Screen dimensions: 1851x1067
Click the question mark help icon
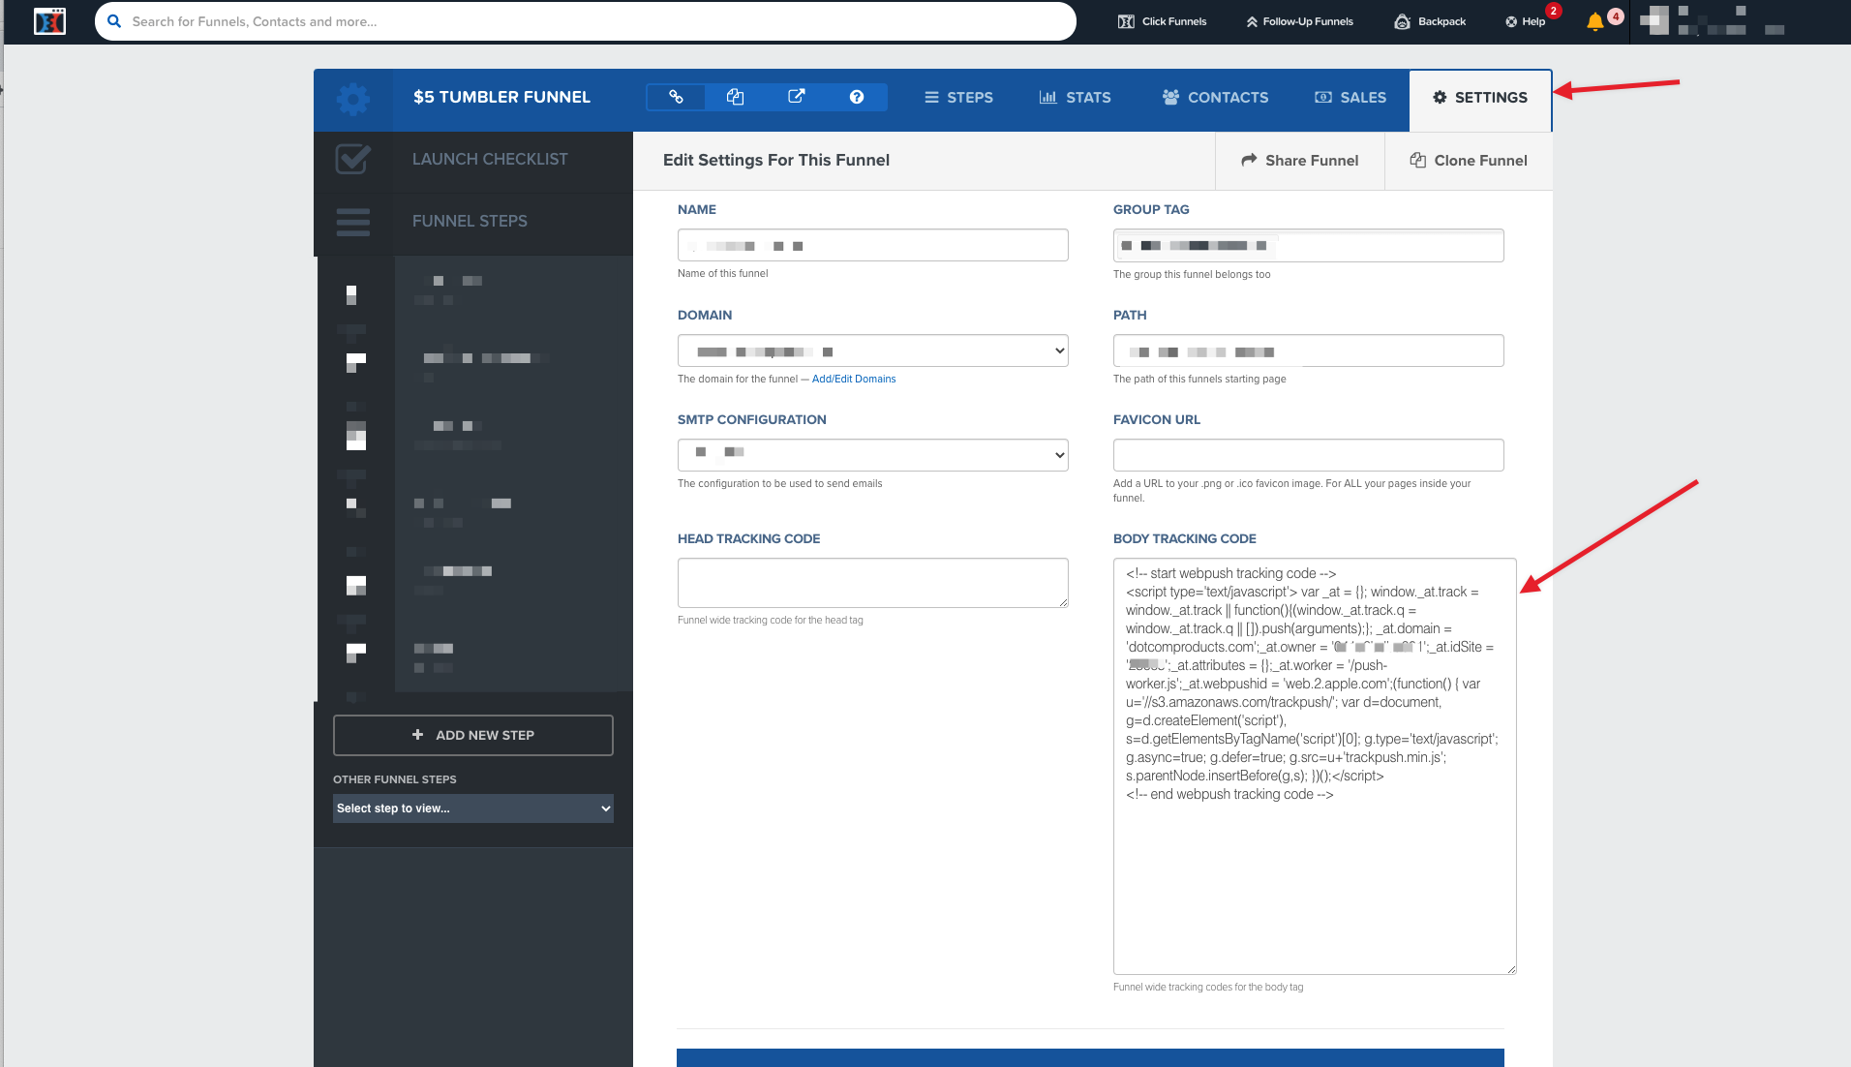click(856, 97)
